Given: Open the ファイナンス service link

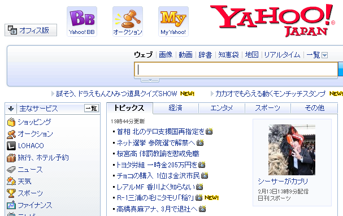Looking at the screenshot, I should tap(35, 205).
